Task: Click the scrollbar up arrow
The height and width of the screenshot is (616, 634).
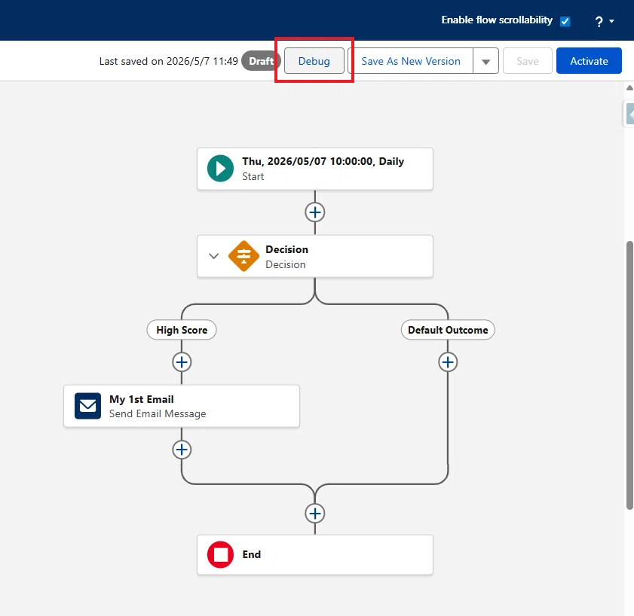Action: [629, 87]
